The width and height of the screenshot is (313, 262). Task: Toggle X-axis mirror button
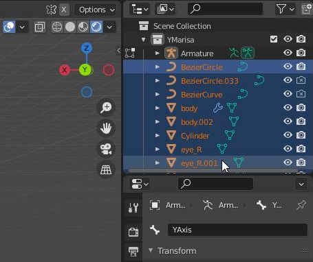tap(64, 10)
